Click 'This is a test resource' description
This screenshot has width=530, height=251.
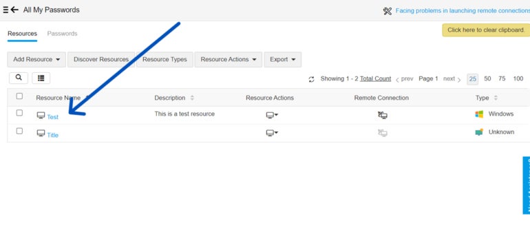(x=184, y=114)
